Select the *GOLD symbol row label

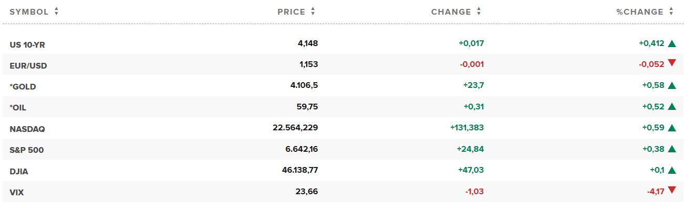coord(23,87)
